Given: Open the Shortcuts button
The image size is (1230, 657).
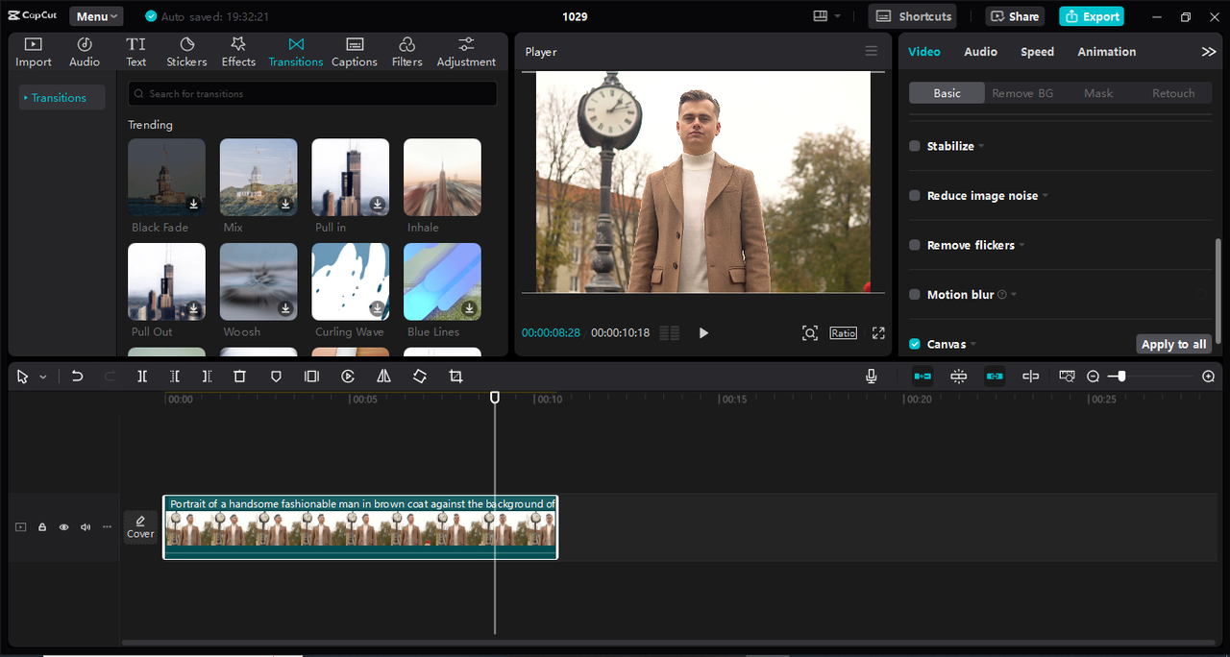Looking at the screenshot, I should pyautogui.click(x=913, y=16).
